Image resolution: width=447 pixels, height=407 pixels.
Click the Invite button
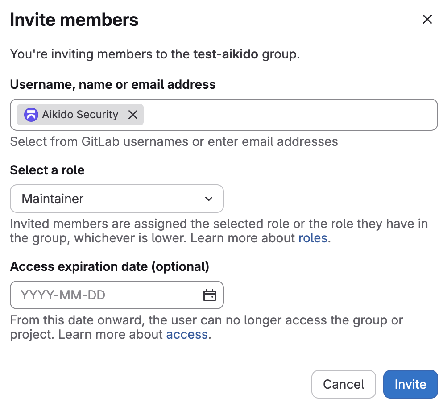410,384
